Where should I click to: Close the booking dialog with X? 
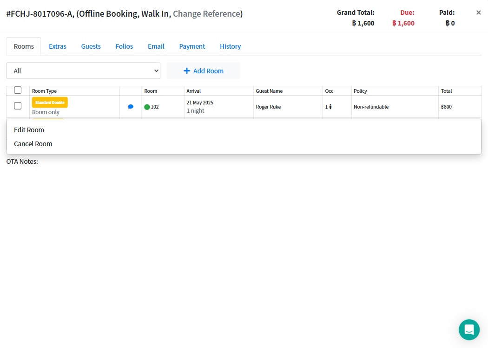pos(478,13)
